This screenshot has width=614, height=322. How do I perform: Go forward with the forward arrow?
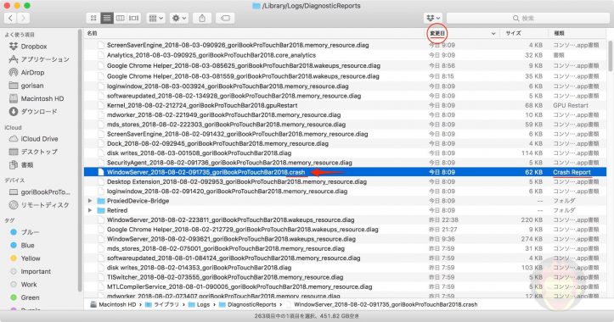coord(24,18)
